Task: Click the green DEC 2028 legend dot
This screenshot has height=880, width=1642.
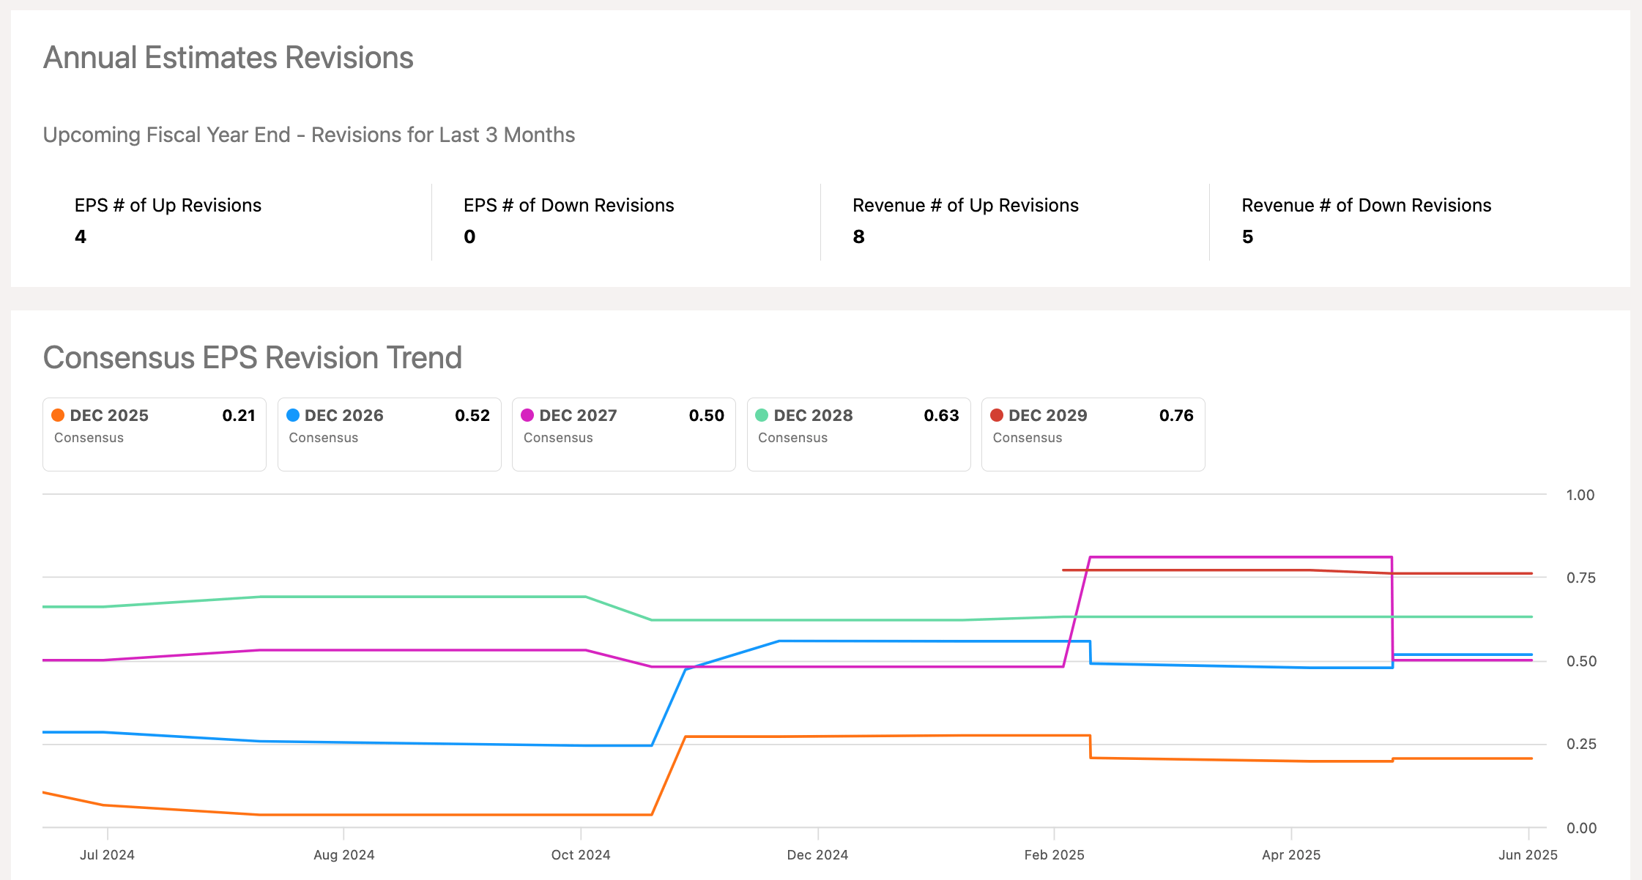Action: point(762,415)
